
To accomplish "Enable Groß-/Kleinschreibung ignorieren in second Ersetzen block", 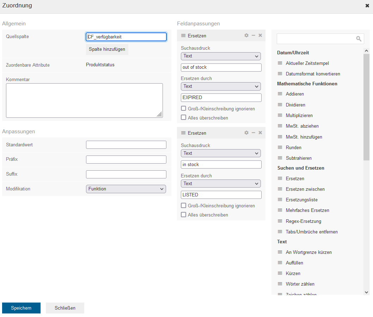I will coord(183,206).
